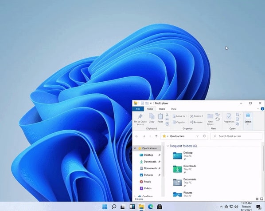The image size is (265, 211).
Task: Open Task View on the taskbar
Action: coord(123,207)
